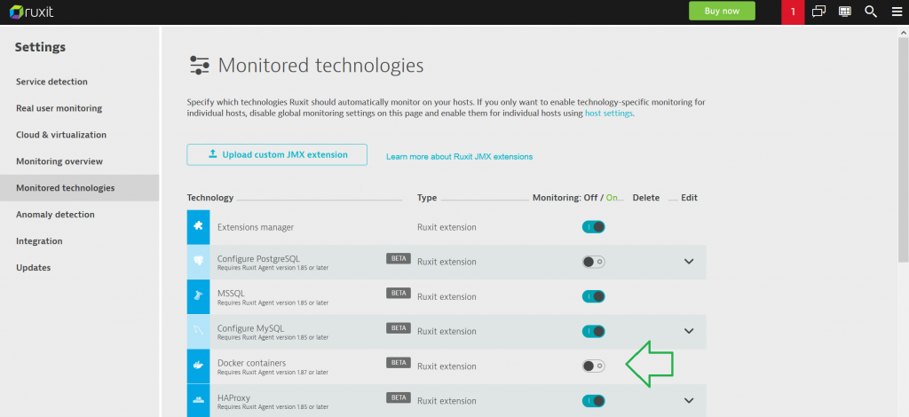Click the Type column header

(x=427, y=198)
